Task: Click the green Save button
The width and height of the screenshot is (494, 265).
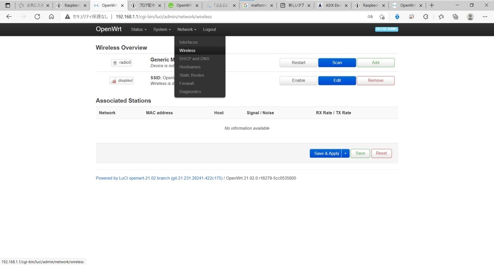Action: (360, 153)
